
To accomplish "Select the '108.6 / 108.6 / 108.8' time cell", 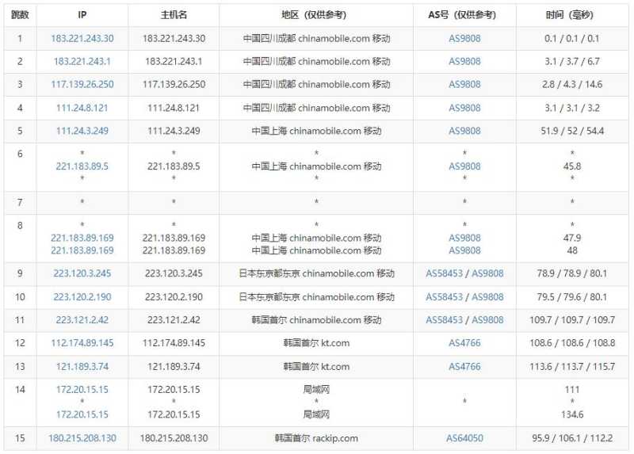I will coord(572,343).
